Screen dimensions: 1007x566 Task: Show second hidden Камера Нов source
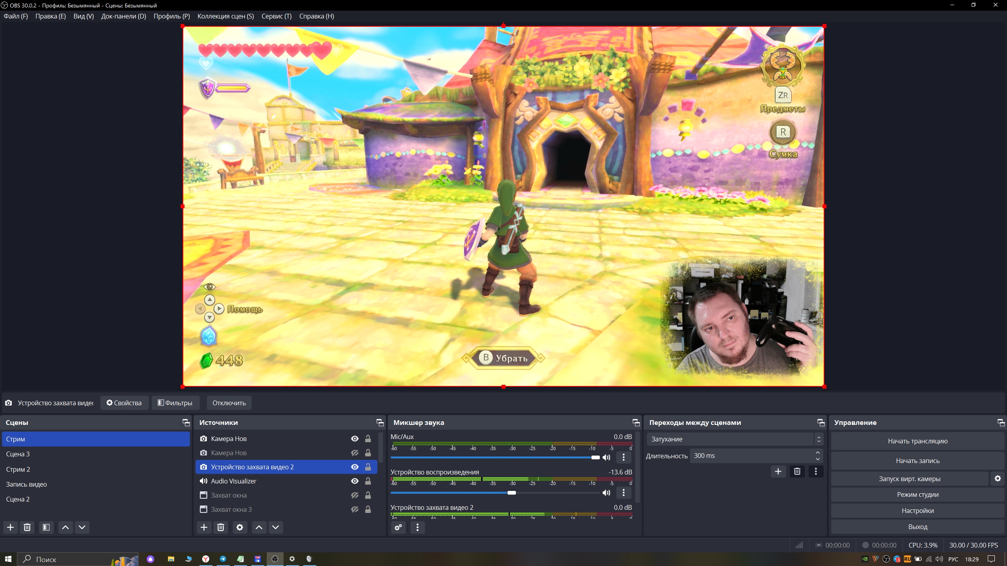click(x=355, y=453)
